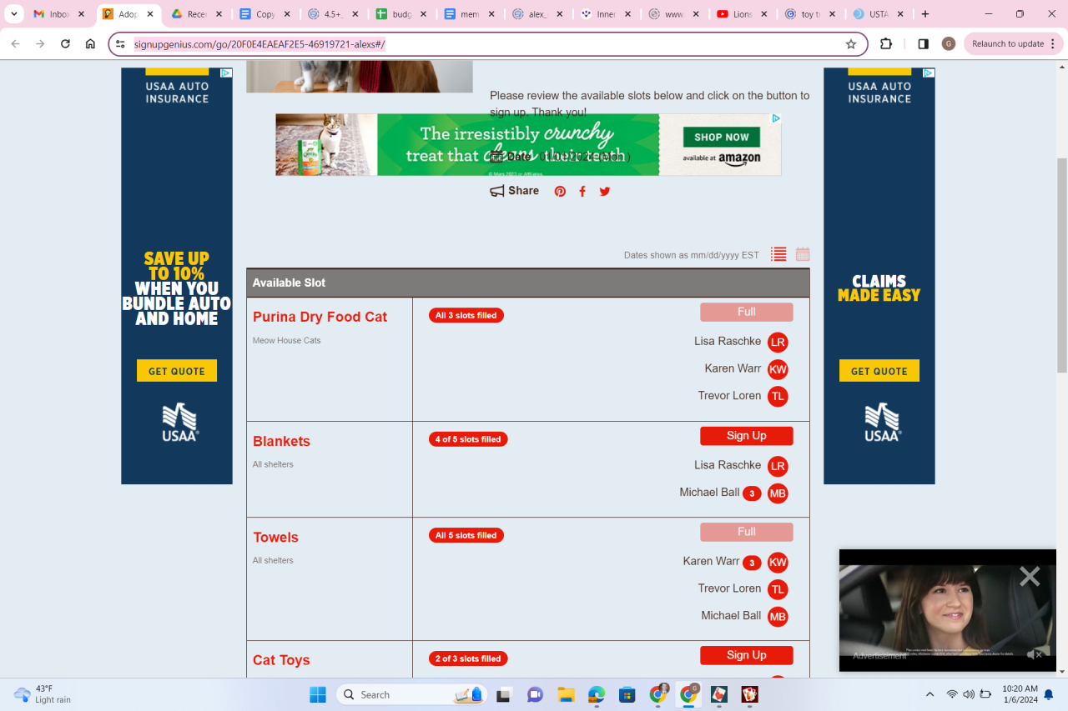Bookmark this page with the star

pos(851,44)
